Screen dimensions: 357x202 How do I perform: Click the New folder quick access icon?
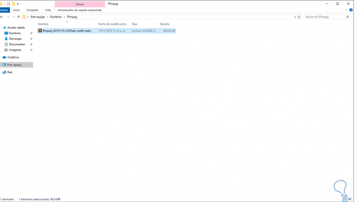click(x=13, y=4)
